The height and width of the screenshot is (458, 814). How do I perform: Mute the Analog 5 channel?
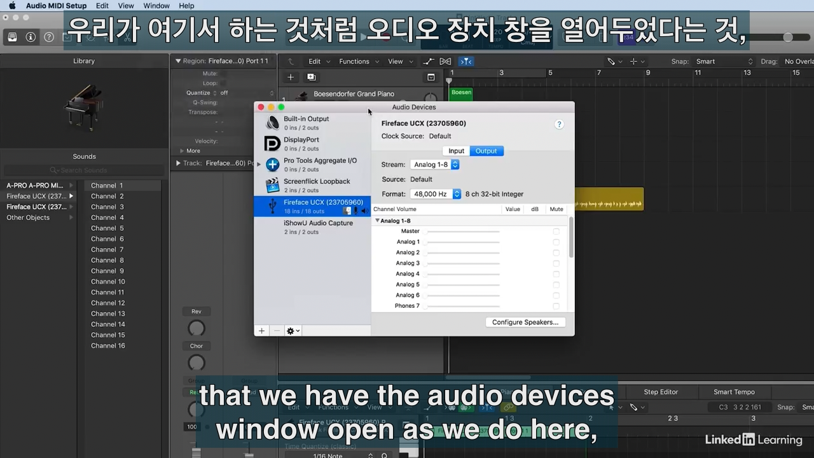click(x=556, y=284)
